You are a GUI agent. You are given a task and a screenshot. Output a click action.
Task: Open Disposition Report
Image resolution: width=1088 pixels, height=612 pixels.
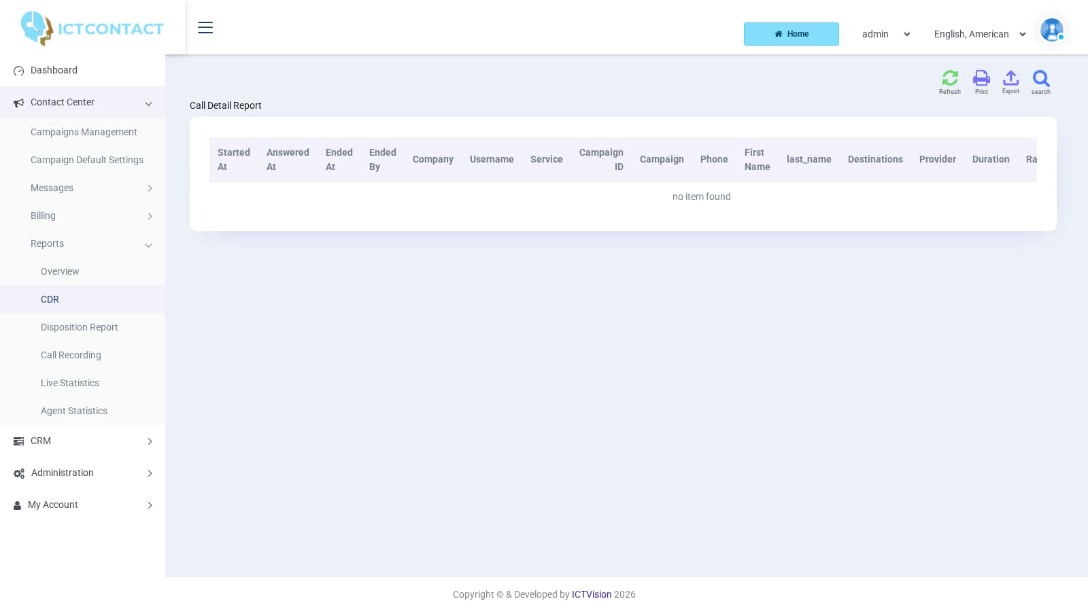click(x=80, y=327)
